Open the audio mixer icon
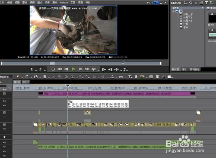This screenshot has width=216, height=158. 158,77
